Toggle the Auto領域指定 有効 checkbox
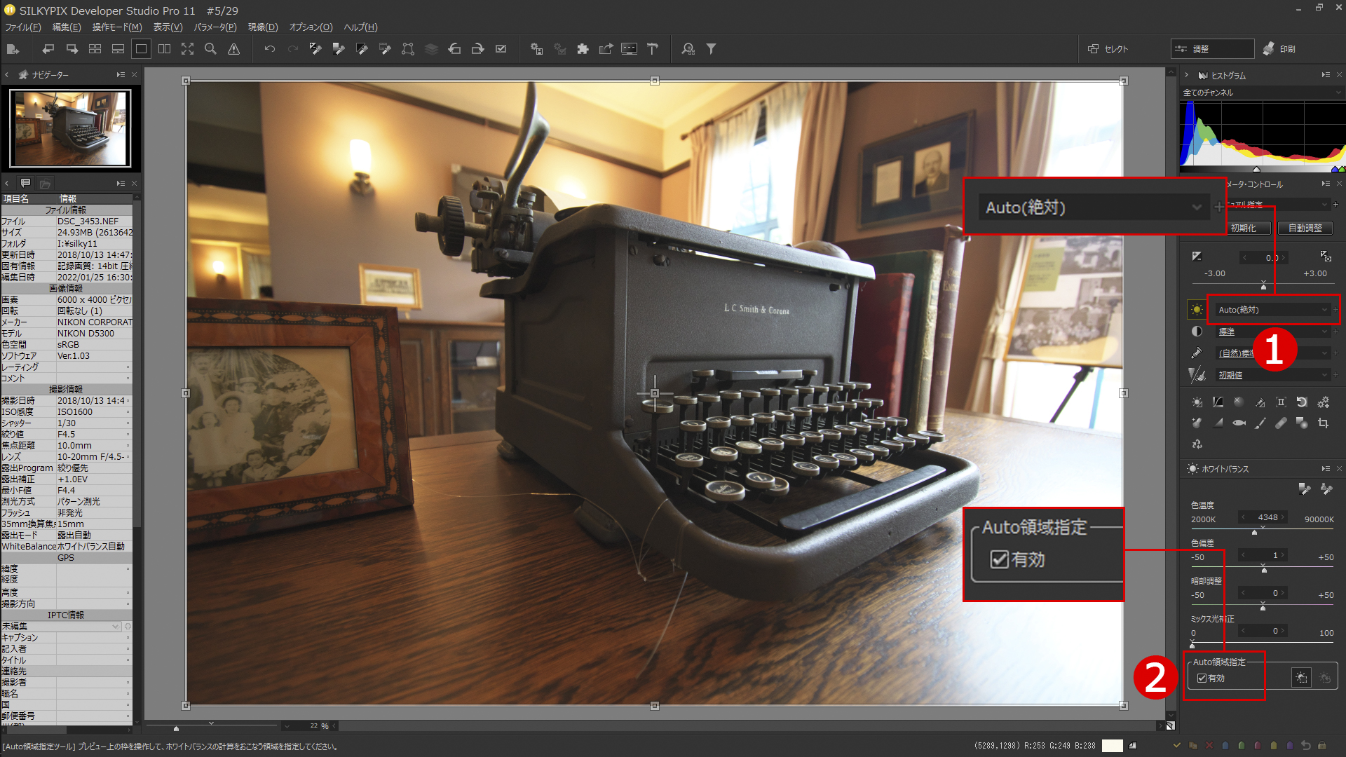 [1202, 678]
